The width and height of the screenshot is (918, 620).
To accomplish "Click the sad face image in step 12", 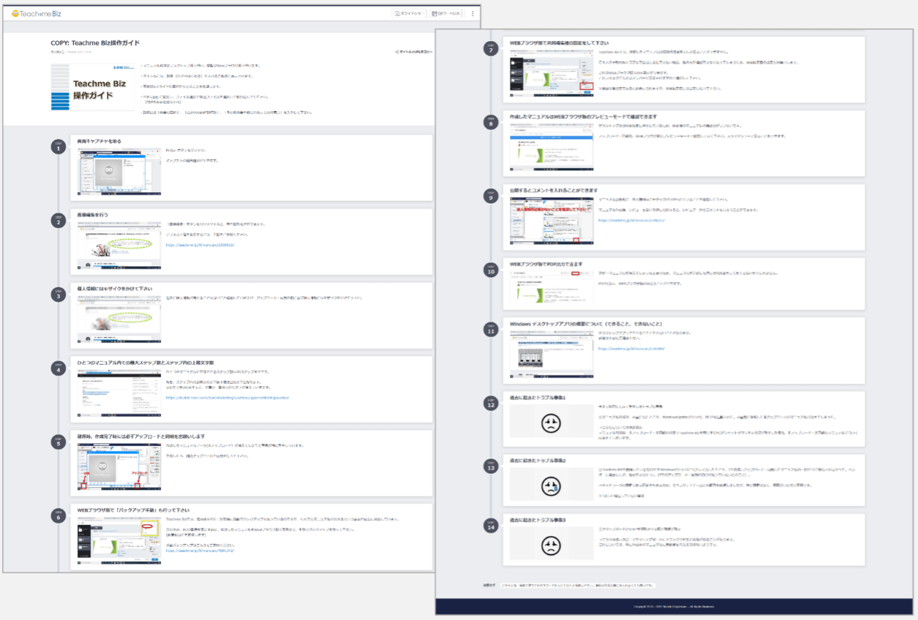I will point(552,422).
